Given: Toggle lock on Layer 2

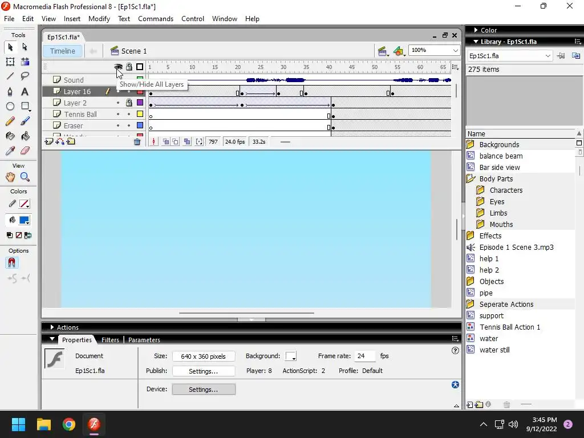Looking at the screenshot, I should tap(129, 103).
